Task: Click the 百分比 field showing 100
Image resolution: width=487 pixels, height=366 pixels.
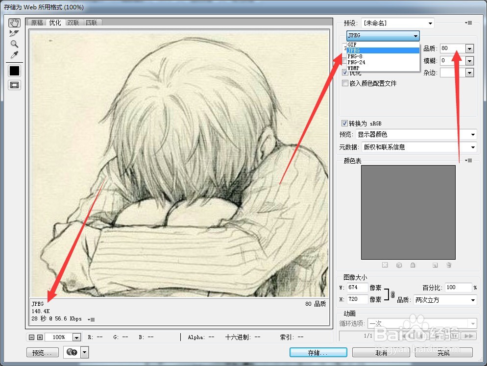Action: pos(458,288)
